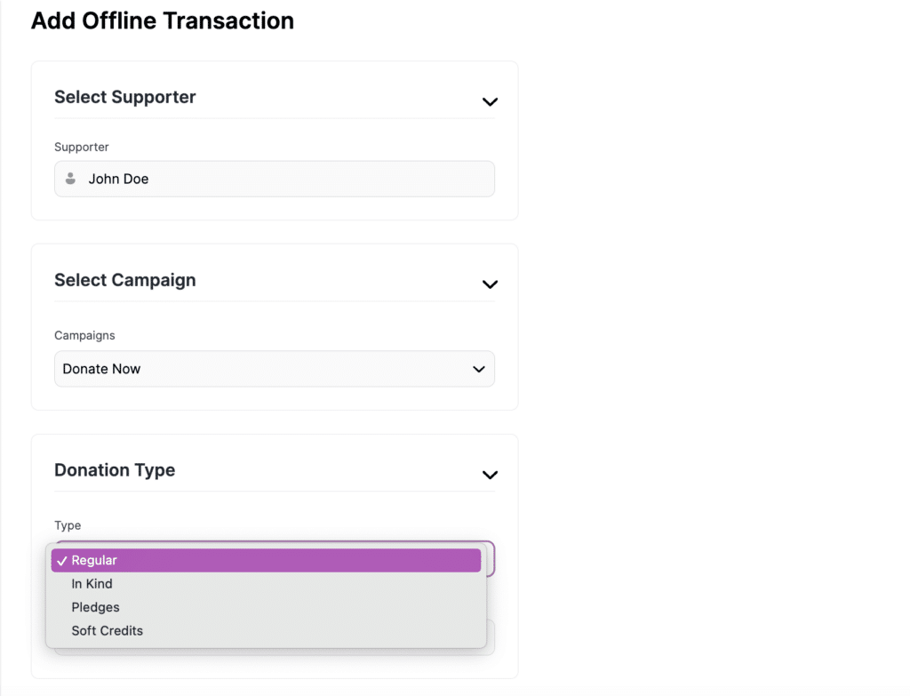910x696 pixels.
Task: Choose "Pledges" as the donation type
Action: (x=95, y=606)
